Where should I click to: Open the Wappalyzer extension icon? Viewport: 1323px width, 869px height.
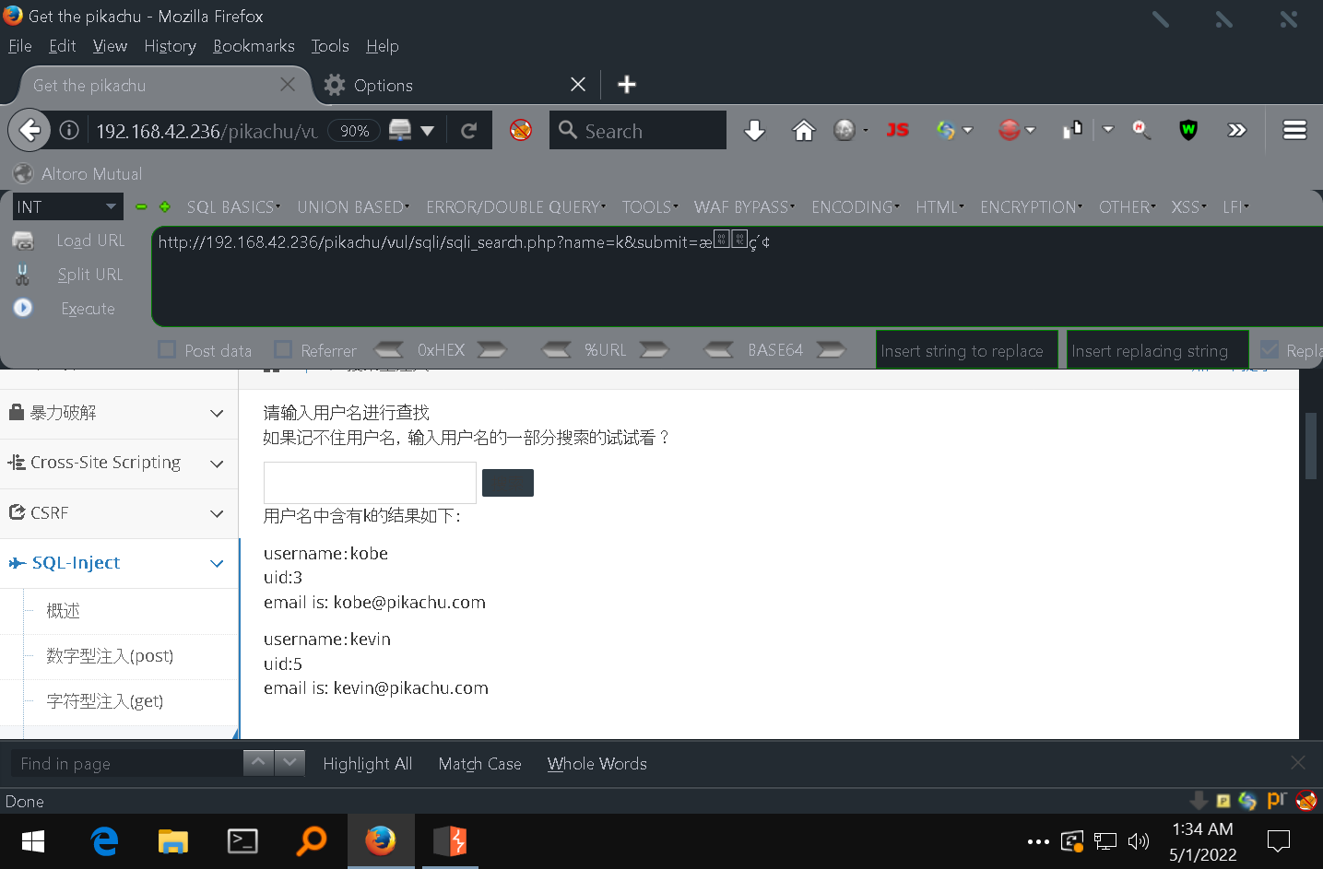click(x=1187, y=130)
